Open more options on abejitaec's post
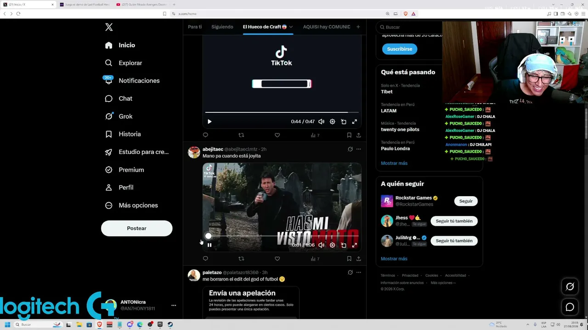Viewport: 588px width, 330px height. coord(359,149)
